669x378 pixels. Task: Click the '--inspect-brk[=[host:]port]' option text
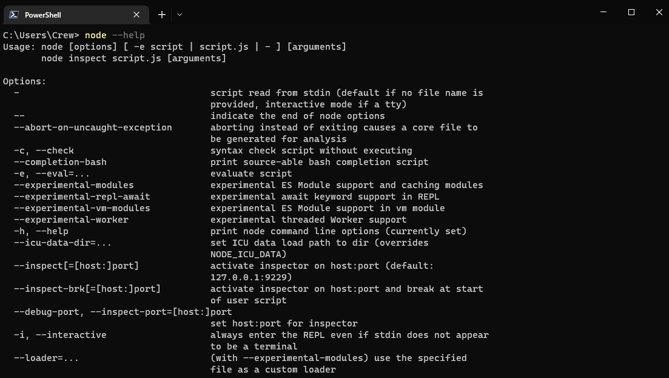pos(87,289)
